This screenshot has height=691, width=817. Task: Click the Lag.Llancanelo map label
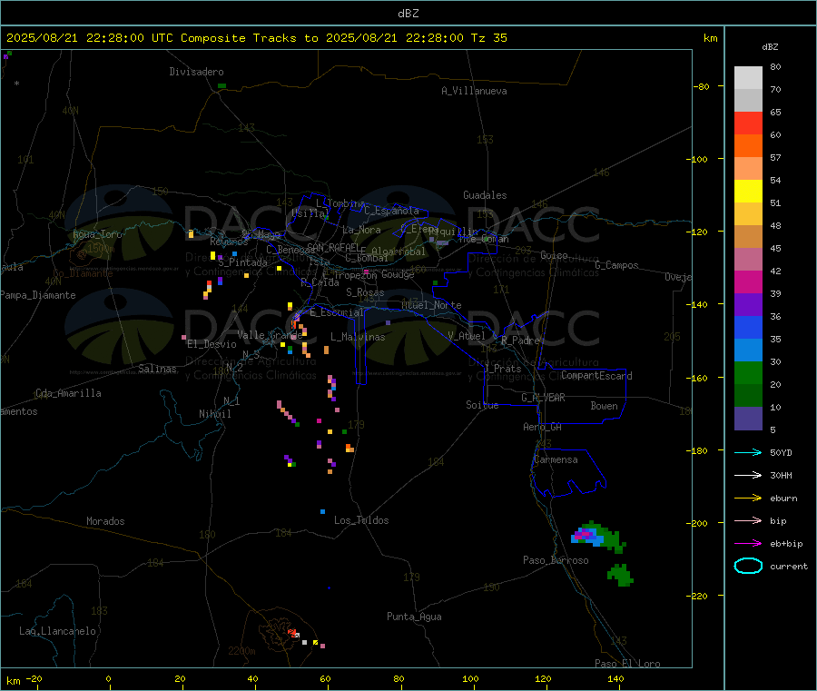click(57, 631)
